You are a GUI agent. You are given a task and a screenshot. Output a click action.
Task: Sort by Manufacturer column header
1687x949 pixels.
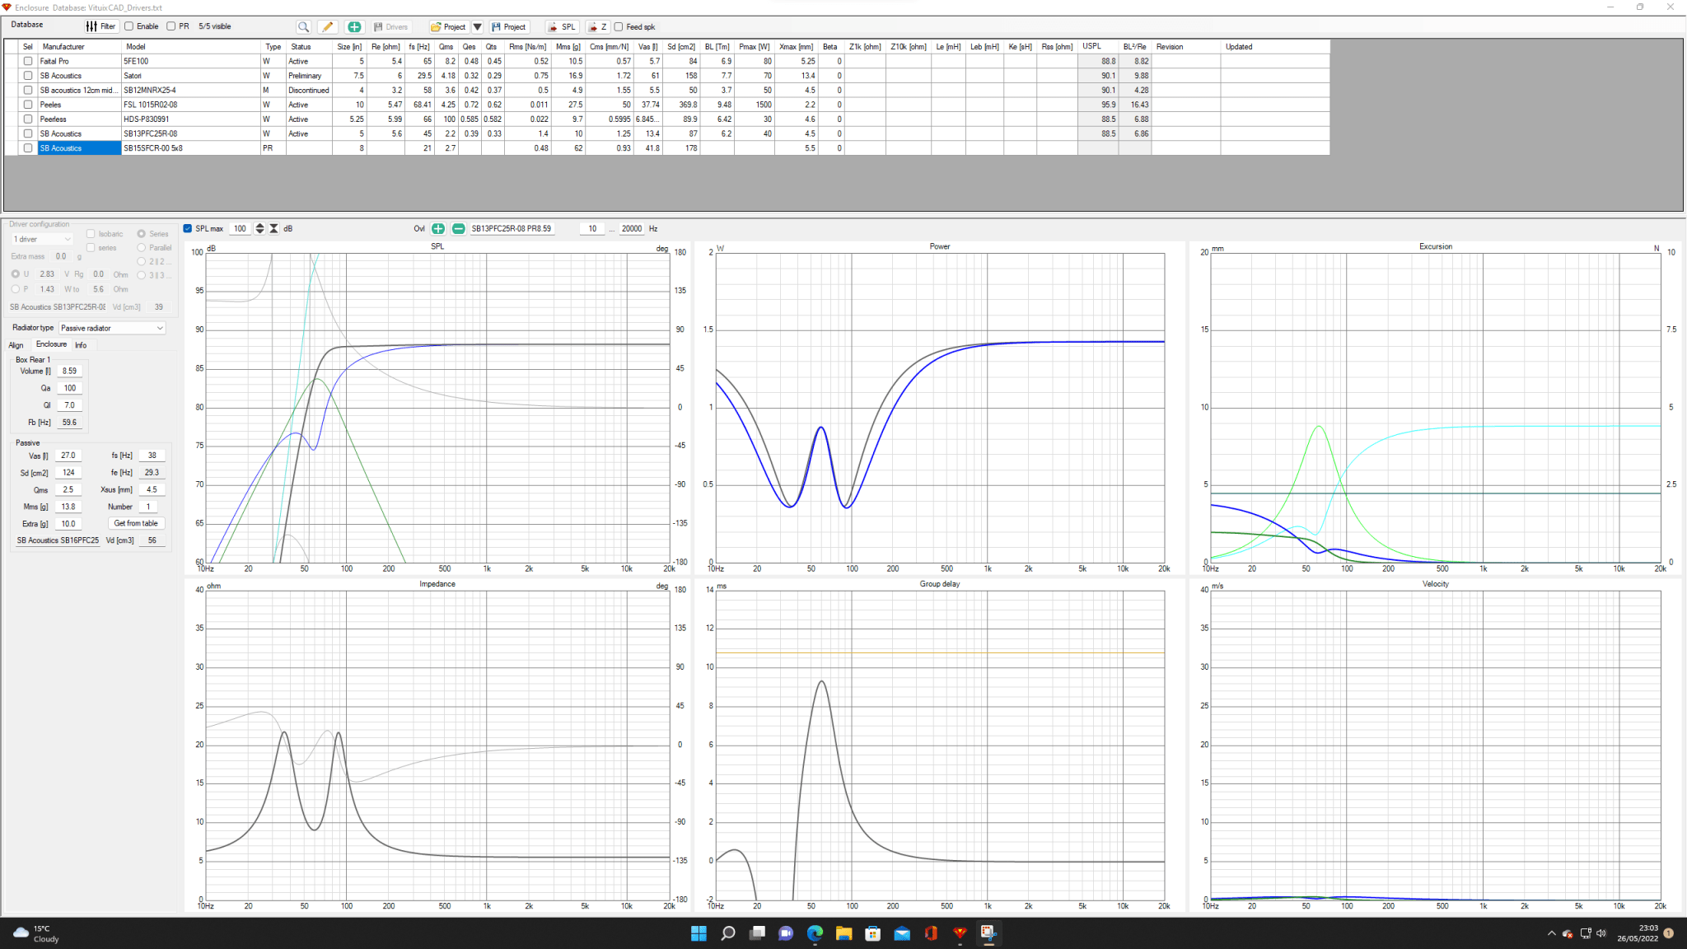point(81,47)
